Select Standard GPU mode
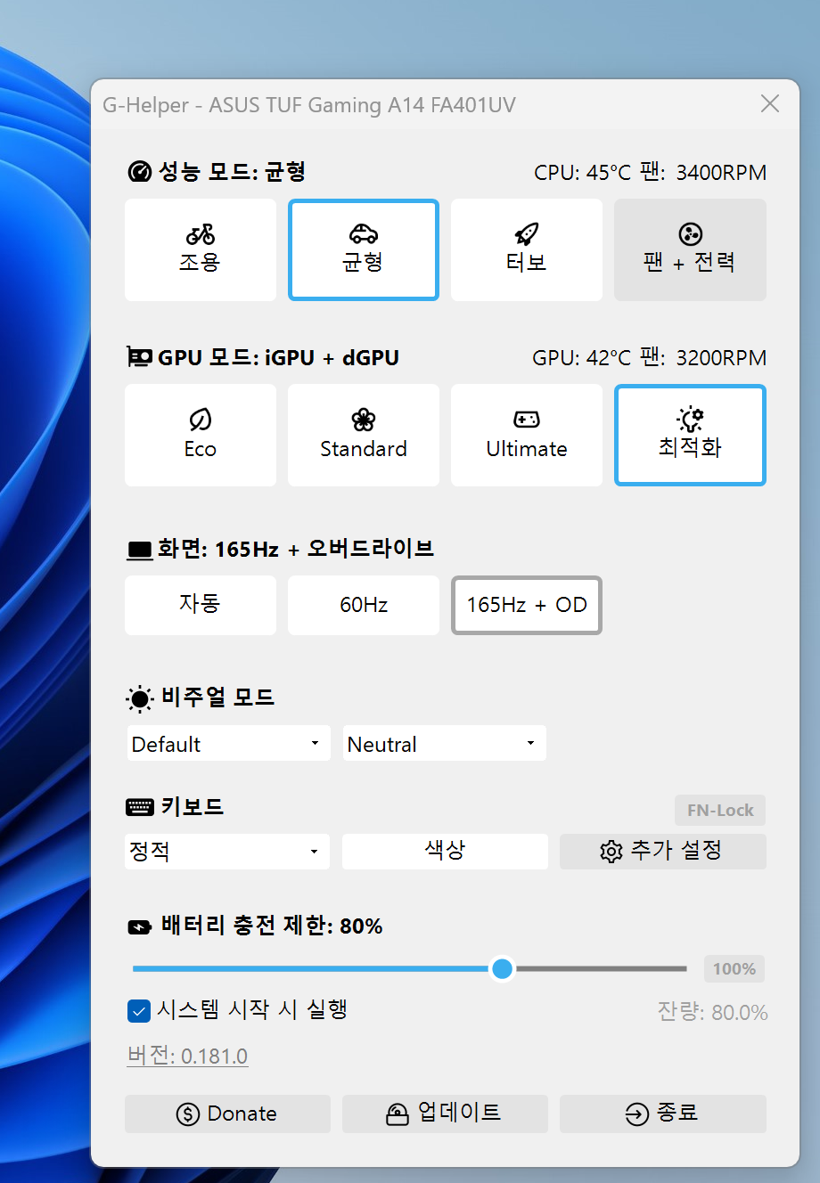This screenshot has height=1183, width=820. [x=364, y=435]
